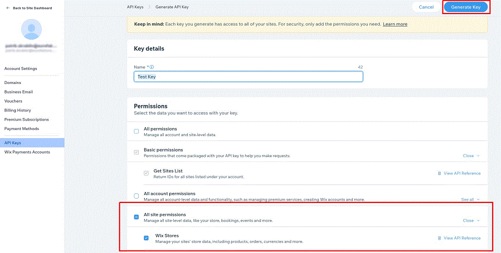Check the All account permissions box
This screenshot has width=501, height=253.
(x=136, y=196)
